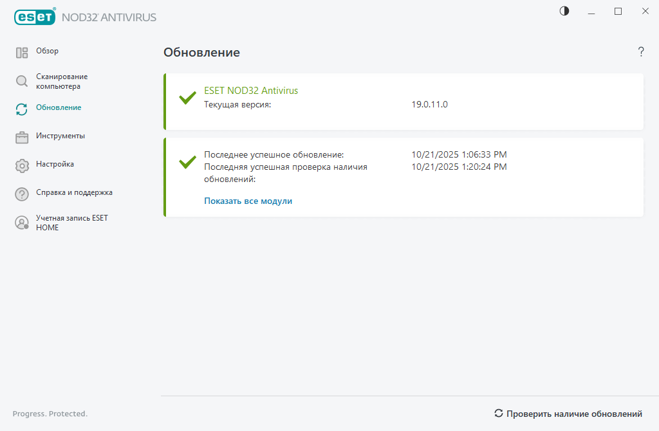The width and height of the screenshot is (659, 431).
Task: Click the ESET logo in title bar
Action: [35, 17]
